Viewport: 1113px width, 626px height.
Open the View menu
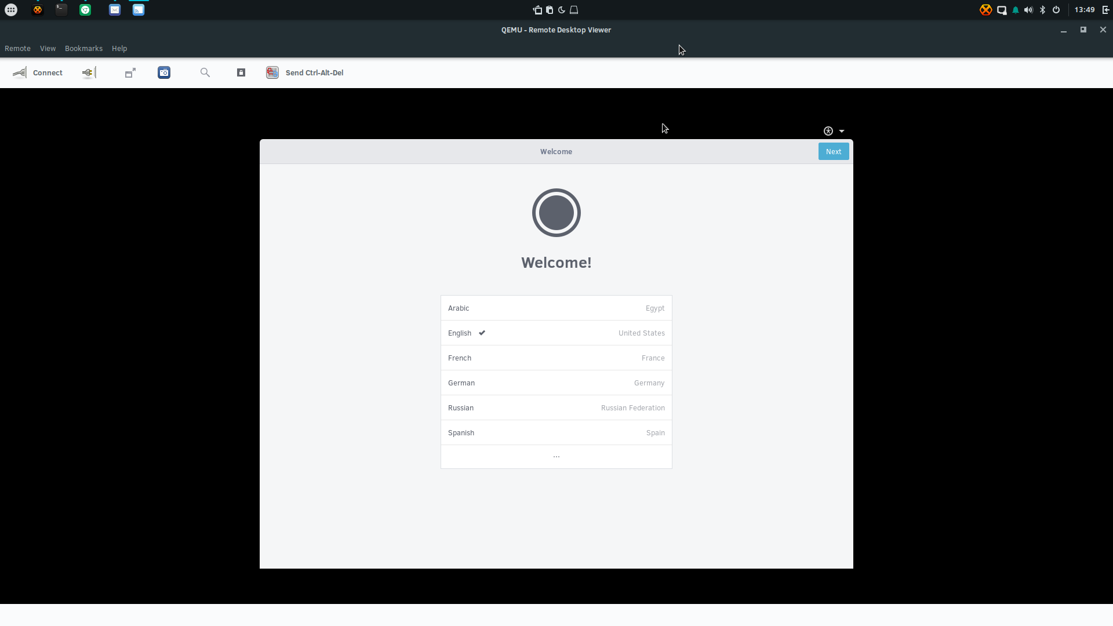coord(48,49)
